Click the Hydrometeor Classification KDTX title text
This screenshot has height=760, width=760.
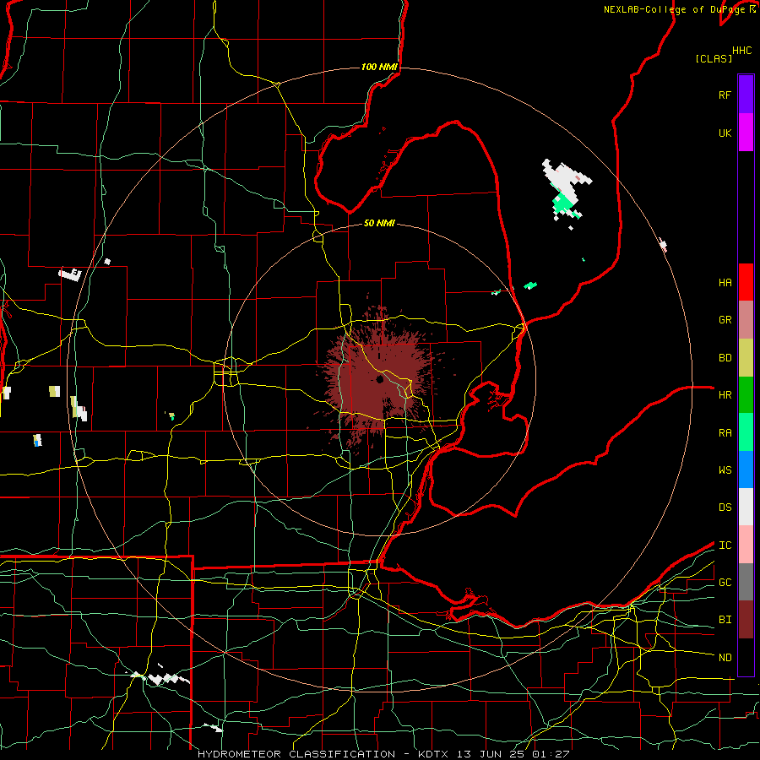(383, 754)
